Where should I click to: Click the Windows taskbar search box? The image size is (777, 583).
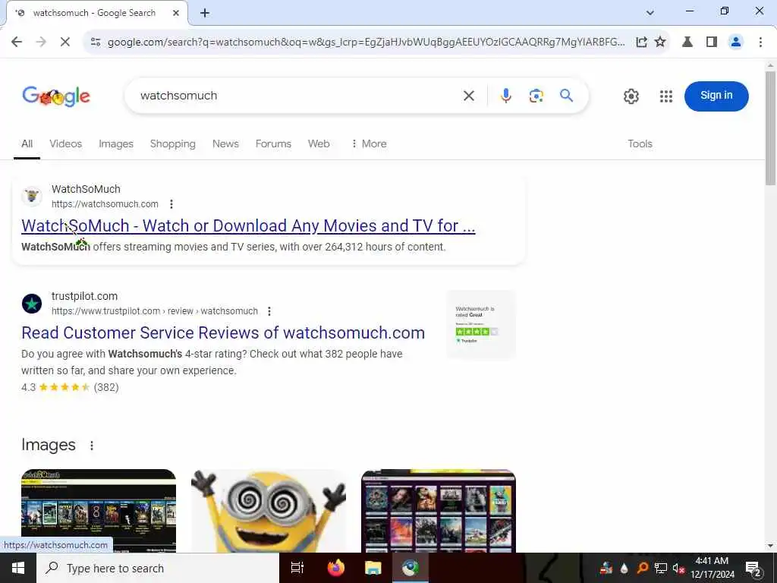click(x=158, y=568)
